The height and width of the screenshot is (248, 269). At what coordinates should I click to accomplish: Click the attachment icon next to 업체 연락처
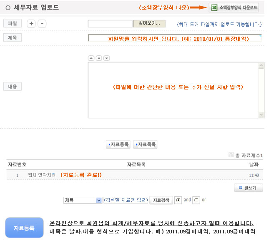point(53,175)
